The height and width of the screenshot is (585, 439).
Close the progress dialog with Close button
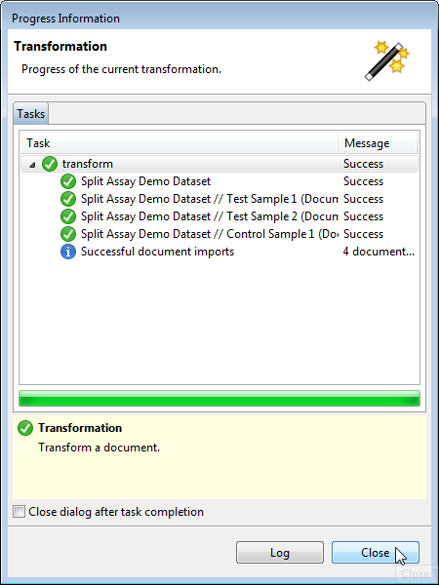(x=376, y=553)
